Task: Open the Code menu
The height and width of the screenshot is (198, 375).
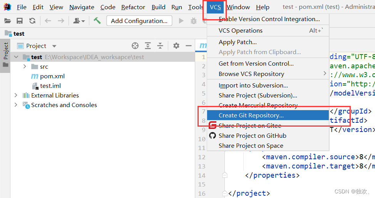Action: click(x=108, y=7)
